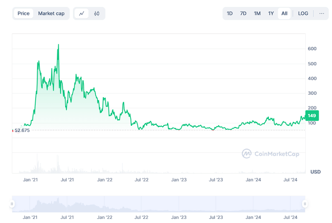Viewport: 332px width, 223px height.
Task: Switch to line chart view icon
Action: [82, 13]
